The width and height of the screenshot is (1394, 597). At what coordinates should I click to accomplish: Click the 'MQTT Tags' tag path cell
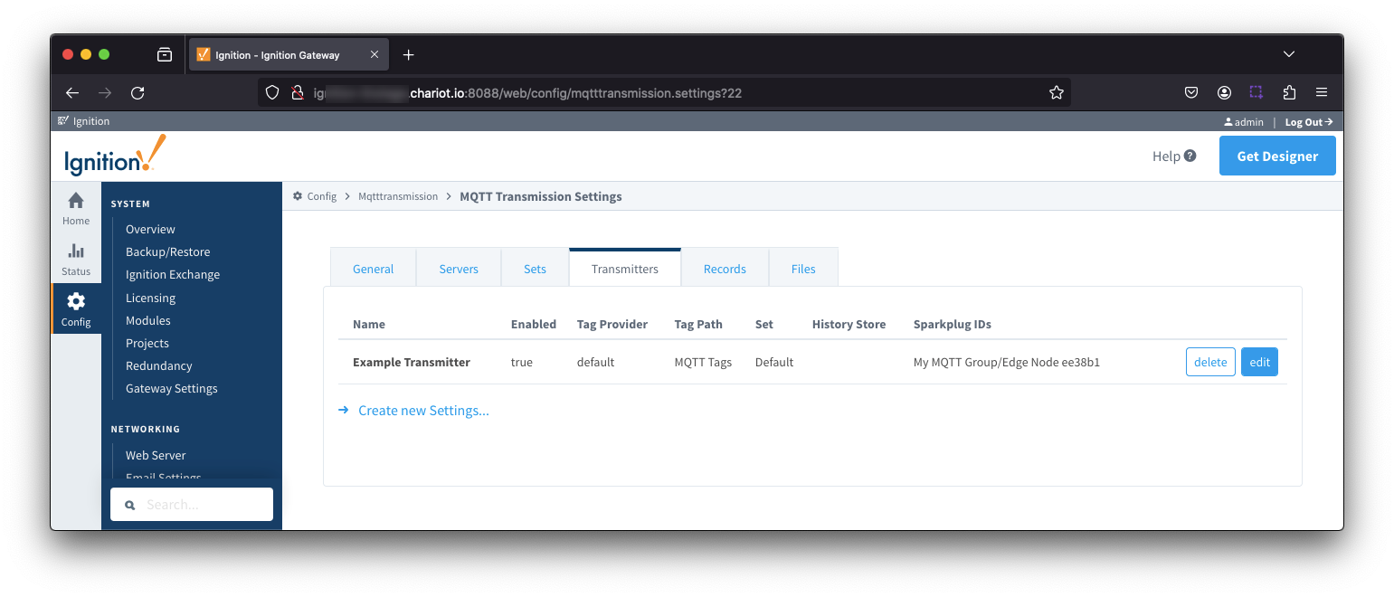(x=703, y=362)
